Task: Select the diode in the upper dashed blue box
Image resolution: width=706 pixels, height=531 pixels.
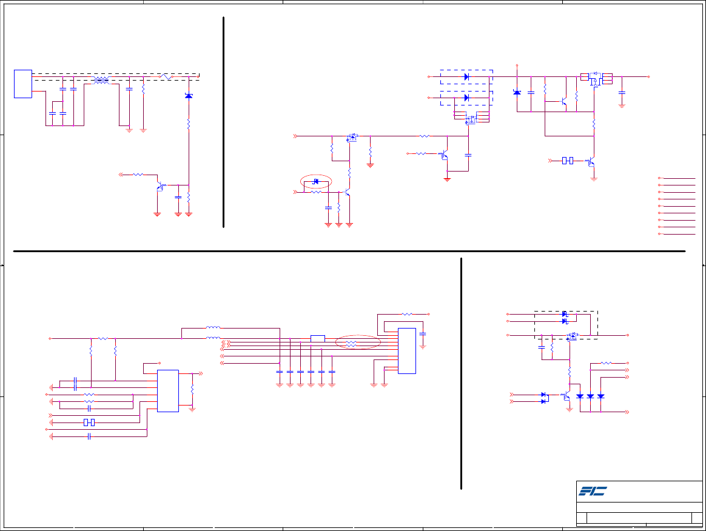Action: [466, 77]
